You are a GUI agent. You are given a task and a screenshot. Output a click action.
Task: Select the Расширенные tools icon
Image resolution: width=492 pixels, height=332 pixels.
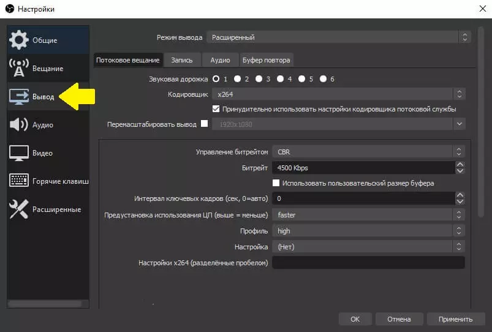tap(19, 209)
